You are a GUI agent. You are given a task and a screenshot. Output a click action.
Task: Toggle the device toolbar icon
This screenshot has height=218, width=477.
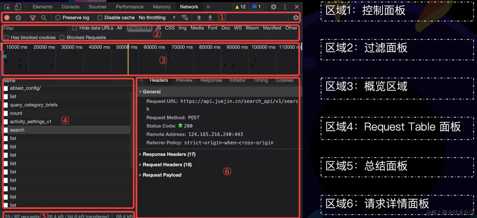(x=18, y=7)
